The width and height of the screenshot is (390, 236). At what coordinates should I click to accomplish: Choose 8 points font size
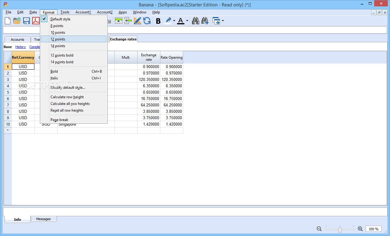pos(74,26)
